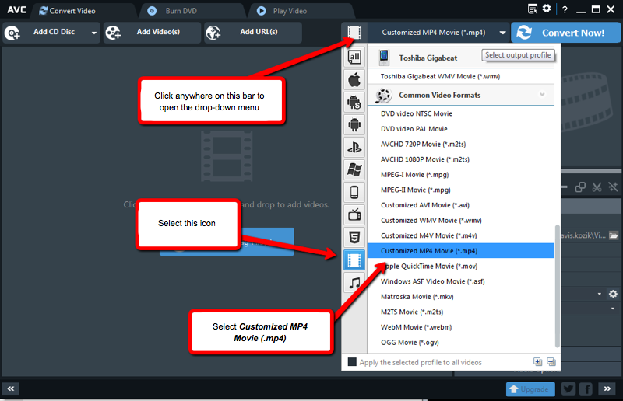623x401 pixels.
Task: Choose DVD video PAL Movie
Action: (461, 129)
